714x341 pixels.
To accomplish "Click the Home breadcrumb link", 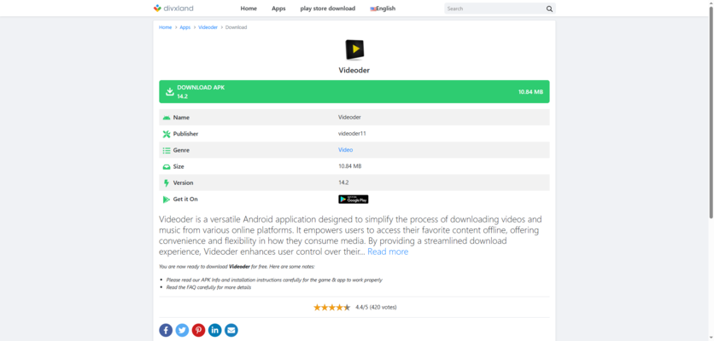I will 165,27.
